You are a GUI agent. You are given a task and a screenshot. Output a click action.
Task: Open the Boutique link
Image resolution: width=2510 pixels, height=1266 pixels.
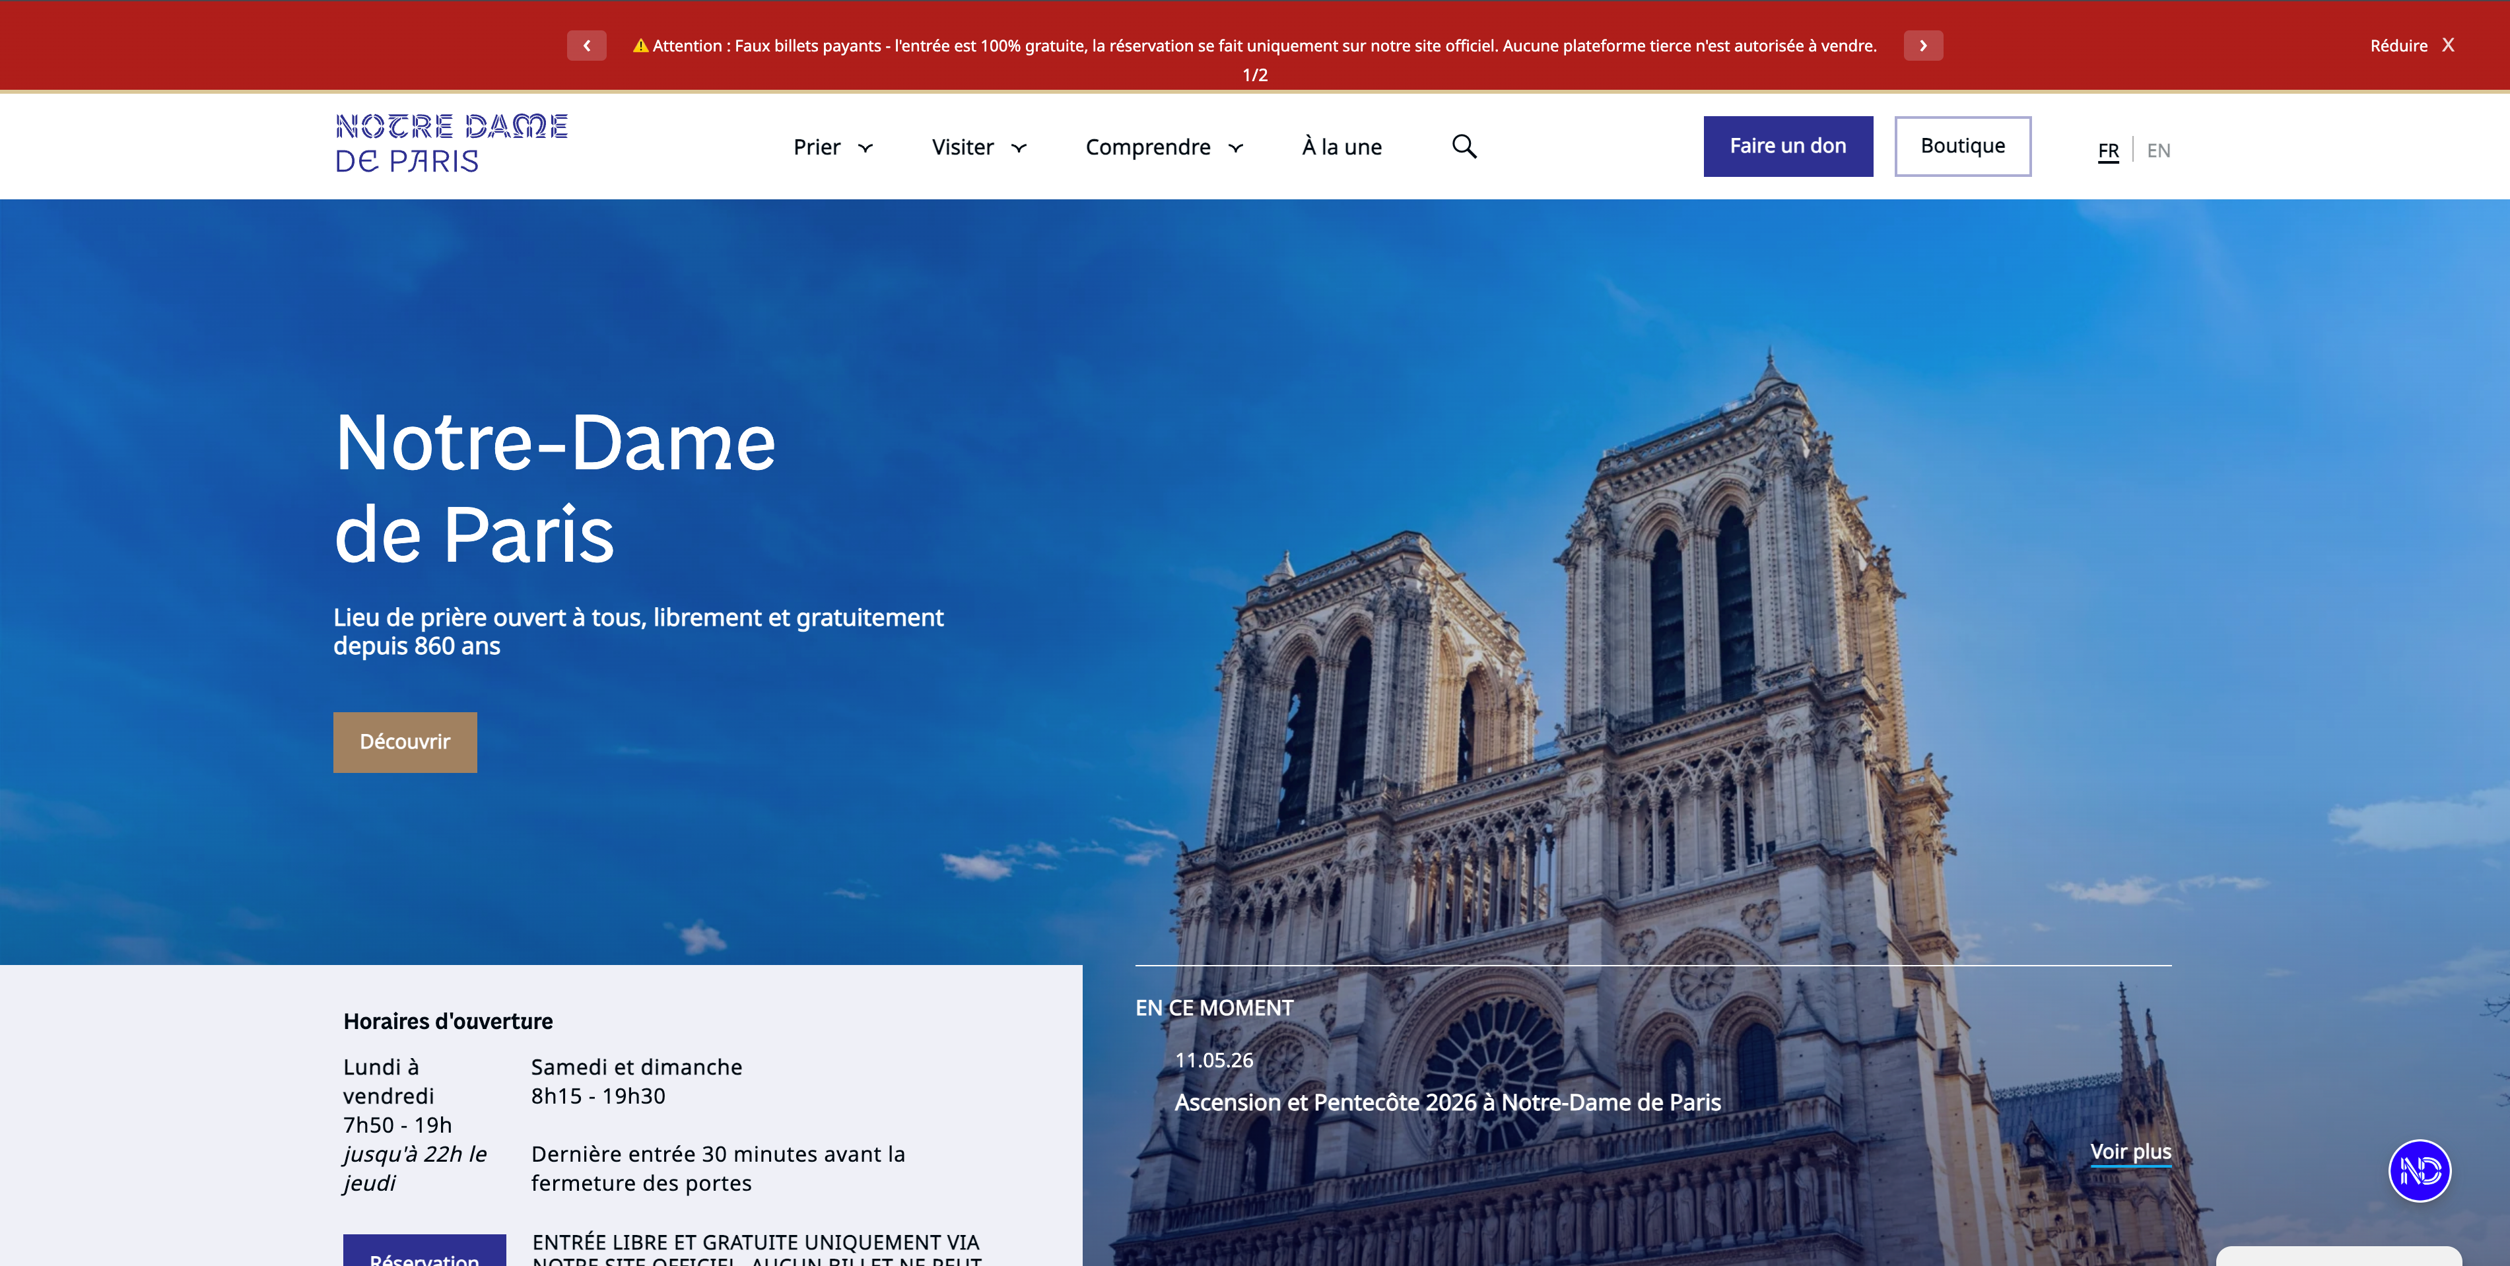coord(1963,146)
